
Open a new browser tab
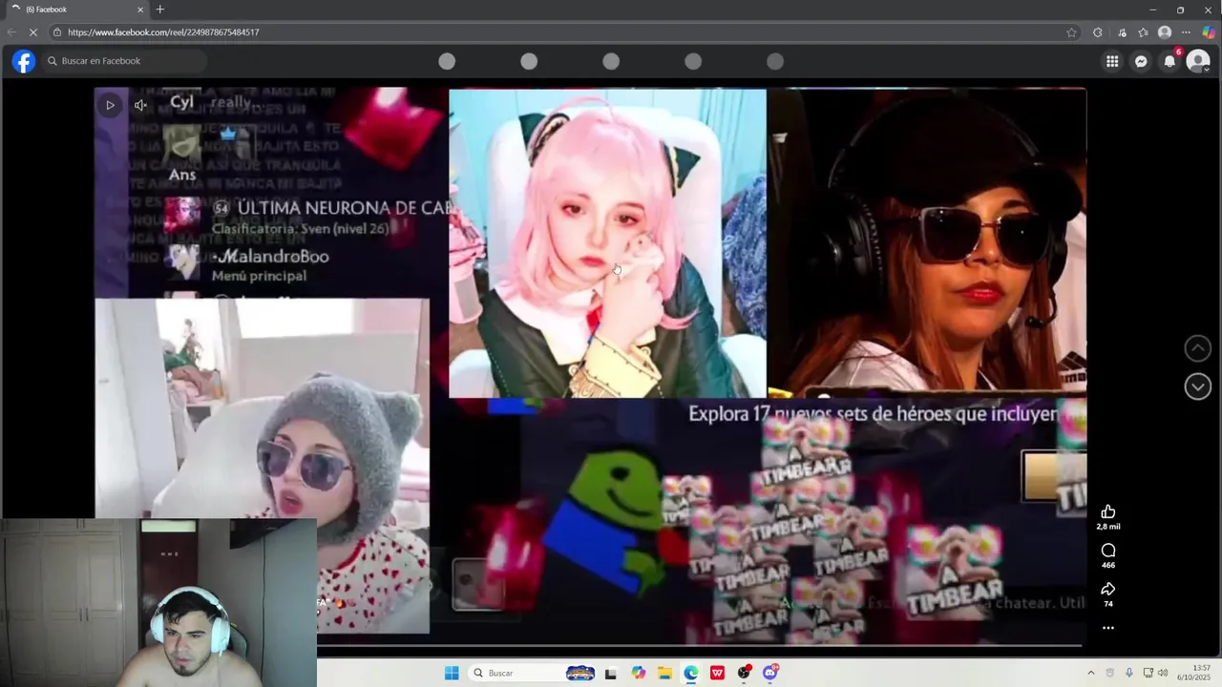click(160, 10)
